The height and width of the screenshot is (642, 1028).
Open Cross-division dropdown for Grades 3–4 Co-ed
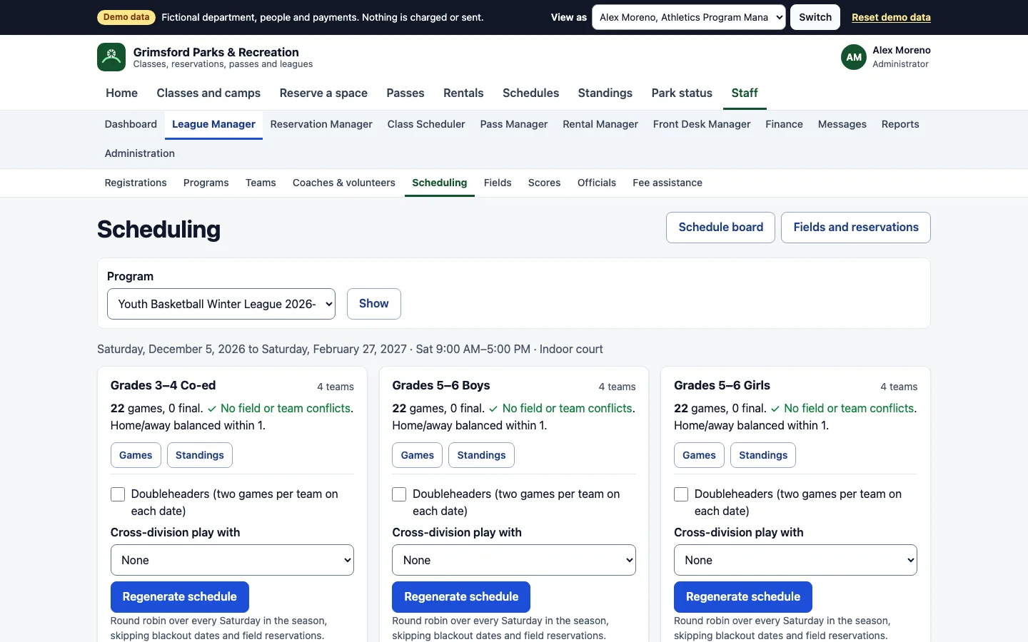point(232,560)
